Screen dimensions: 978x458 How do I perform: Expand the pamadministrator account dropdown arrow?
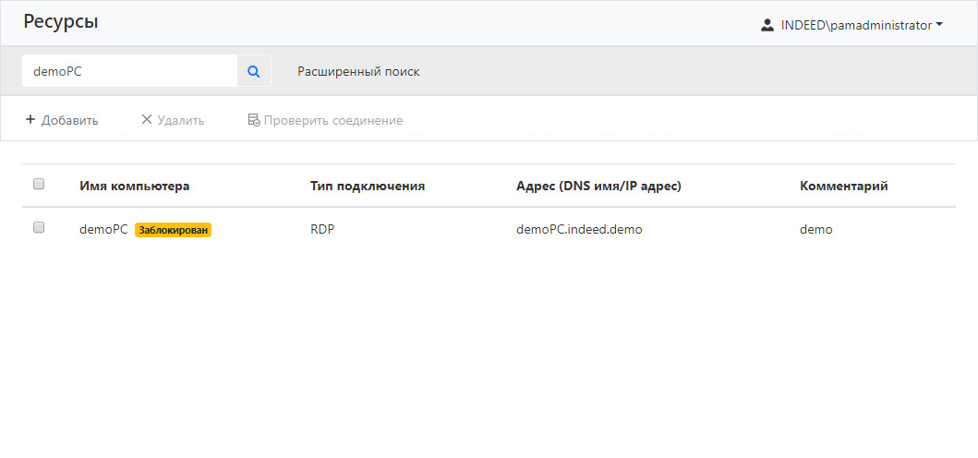[939, 26]
